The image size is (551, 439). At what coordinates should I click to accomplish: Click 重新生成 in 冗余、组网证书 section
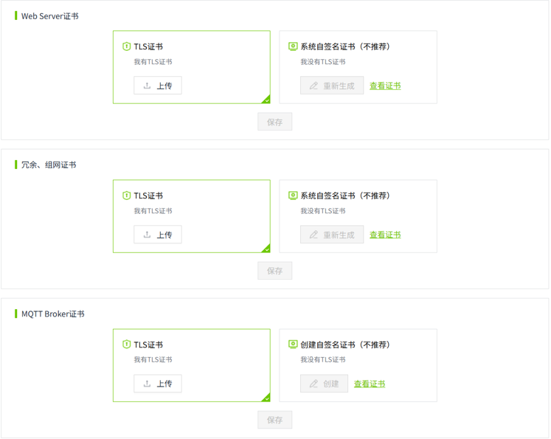click(x=332, y=235)
